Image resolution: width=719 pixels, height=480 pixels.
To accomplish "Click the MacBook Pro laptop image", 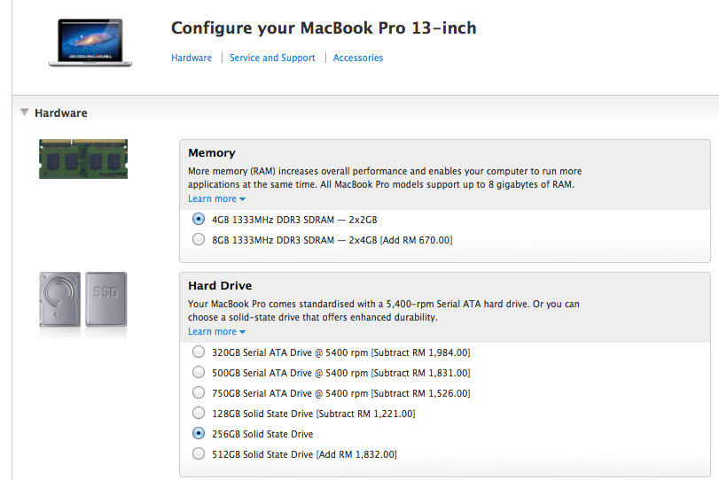I will coord(90,43).
